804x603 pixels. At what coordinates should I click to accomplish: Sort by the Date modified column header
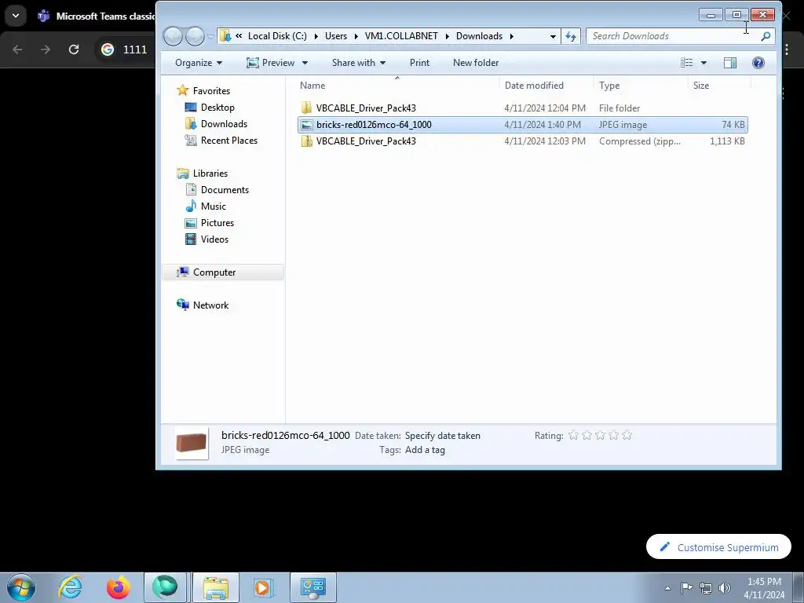pyautogui.click(x=546, y=86)
